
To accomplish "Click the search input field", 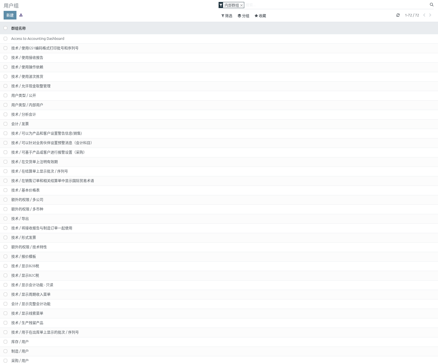I will (336, 5).
